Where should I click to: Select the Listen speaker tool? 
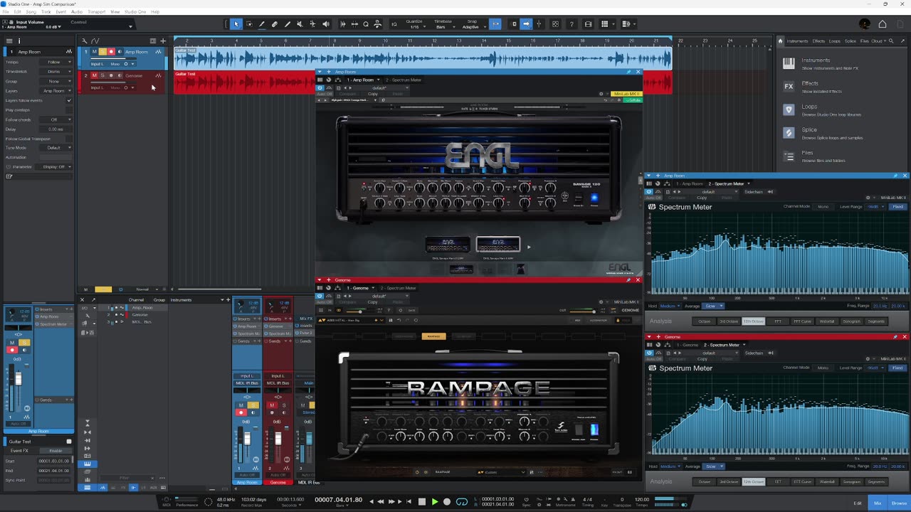click(x=325, y=24)
